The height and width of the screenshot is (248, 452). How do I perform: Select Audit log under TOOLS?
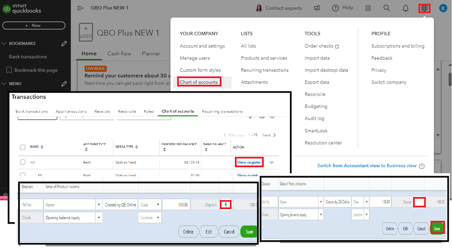click(314, 118)
